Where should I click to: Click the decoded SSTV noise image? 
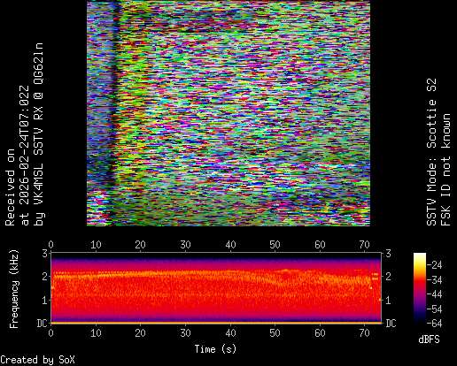click(x=228, y=113)
